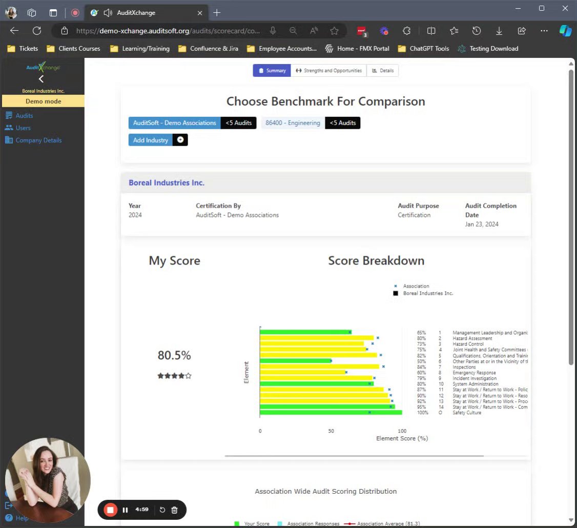Select 86400 - Engineering benchmark
577x528 pixels.
(293, 123)
